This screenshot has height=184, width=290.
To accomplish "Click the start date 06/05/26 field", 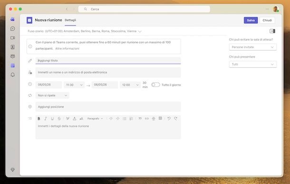I will [48, 85].
